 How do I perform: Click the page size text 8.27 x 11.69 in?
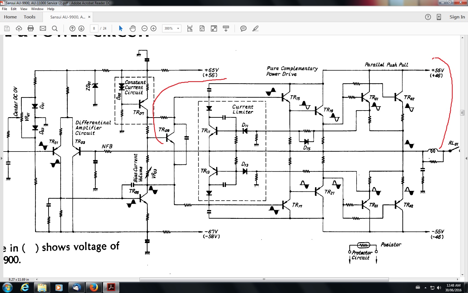(x=19, y=279)
